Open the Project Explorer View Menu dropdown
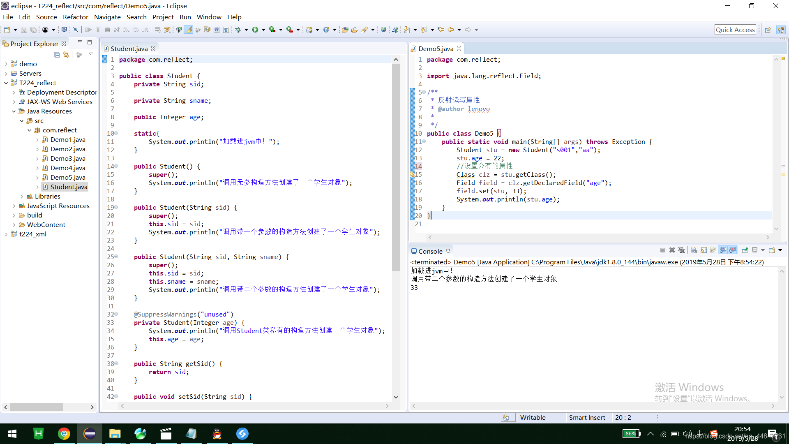 click(x=91, y=54)
